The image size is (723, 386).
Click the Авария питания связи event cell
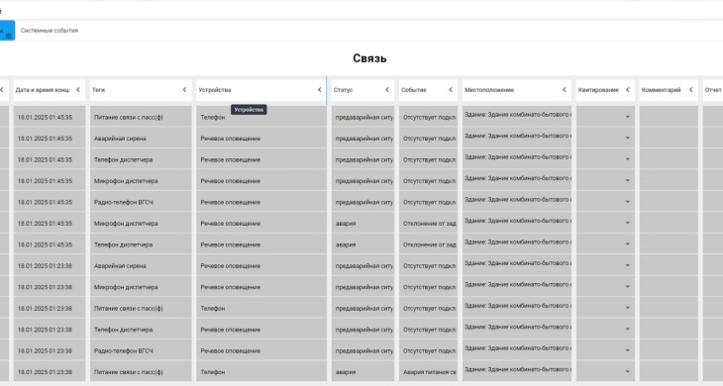tap(429, 372)
